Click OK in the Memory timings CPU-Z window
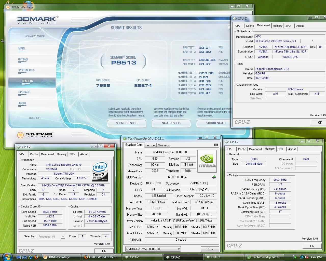The width and height of the screenshot is (326, 261). 312,246
